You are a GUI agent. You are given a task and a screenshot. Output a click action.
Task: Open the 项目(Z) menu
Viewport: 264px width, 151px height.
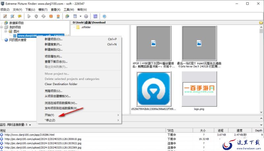click(5, 10)
